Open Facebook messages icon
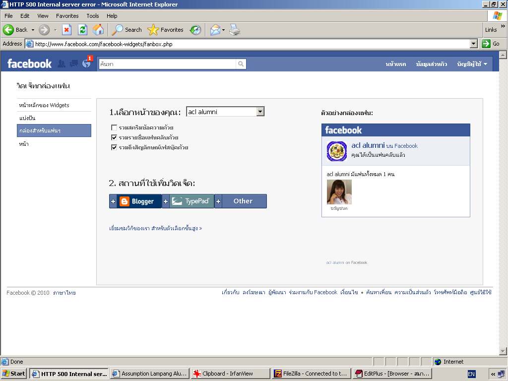 point(74,63)
